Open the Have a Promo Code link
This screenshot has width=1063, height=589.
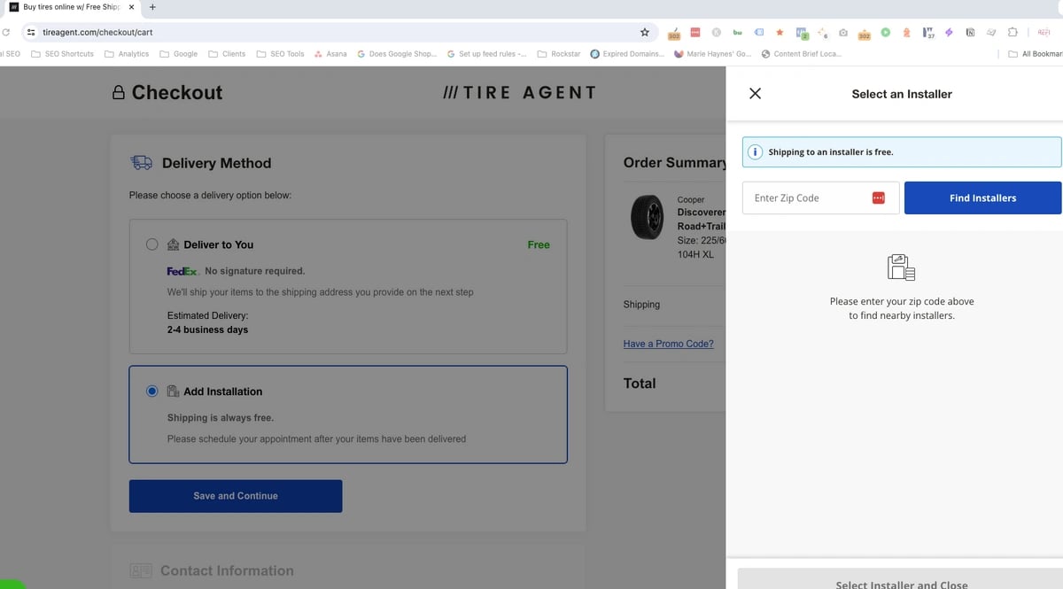(x=668, y=344)
